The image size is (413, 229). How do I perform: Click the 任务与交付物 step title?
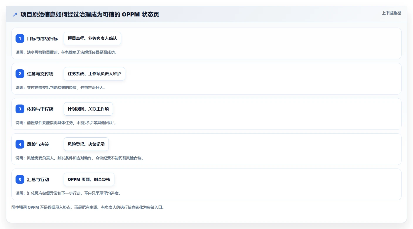[40, 74]
